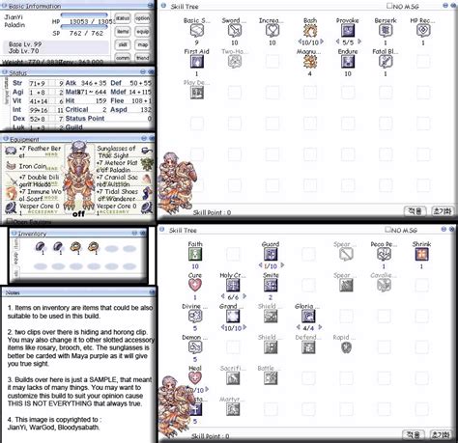This screenshot has width=458, height=443.
Task: Click the 'skill' button in Basic Information
Action: pyautogui.click(x=123, y=44)
